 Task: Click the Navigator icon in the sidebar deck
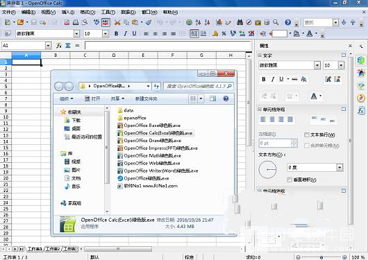(361, 98)
